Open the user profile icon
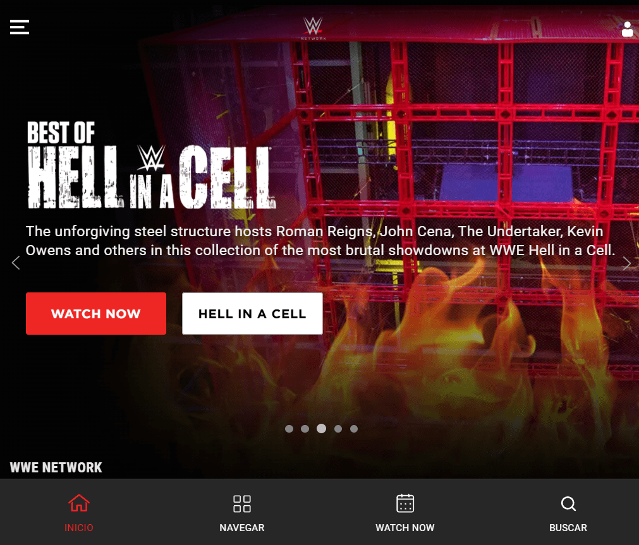This screenshot has width=639, height=545. [628, 29]
